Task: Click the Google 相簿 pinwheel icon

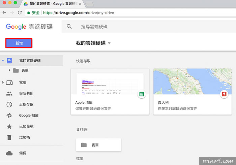Action: pos(9,115)
